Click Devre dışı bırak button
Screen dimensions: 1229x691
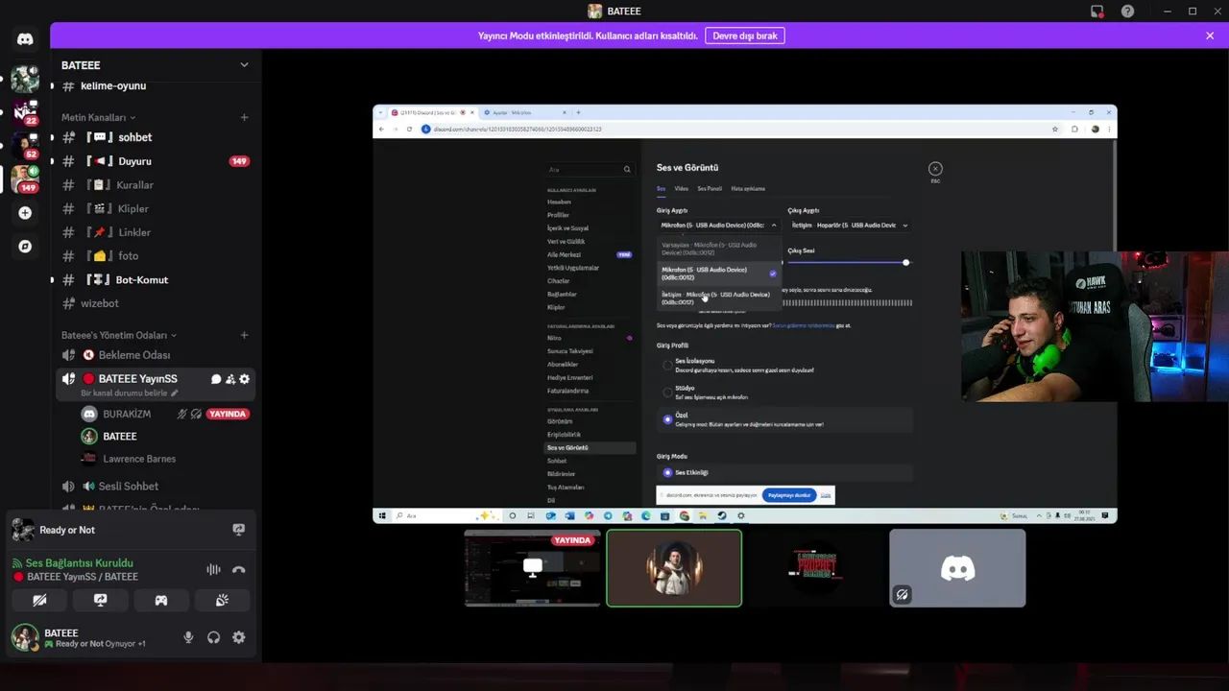[x=745, y=36]
